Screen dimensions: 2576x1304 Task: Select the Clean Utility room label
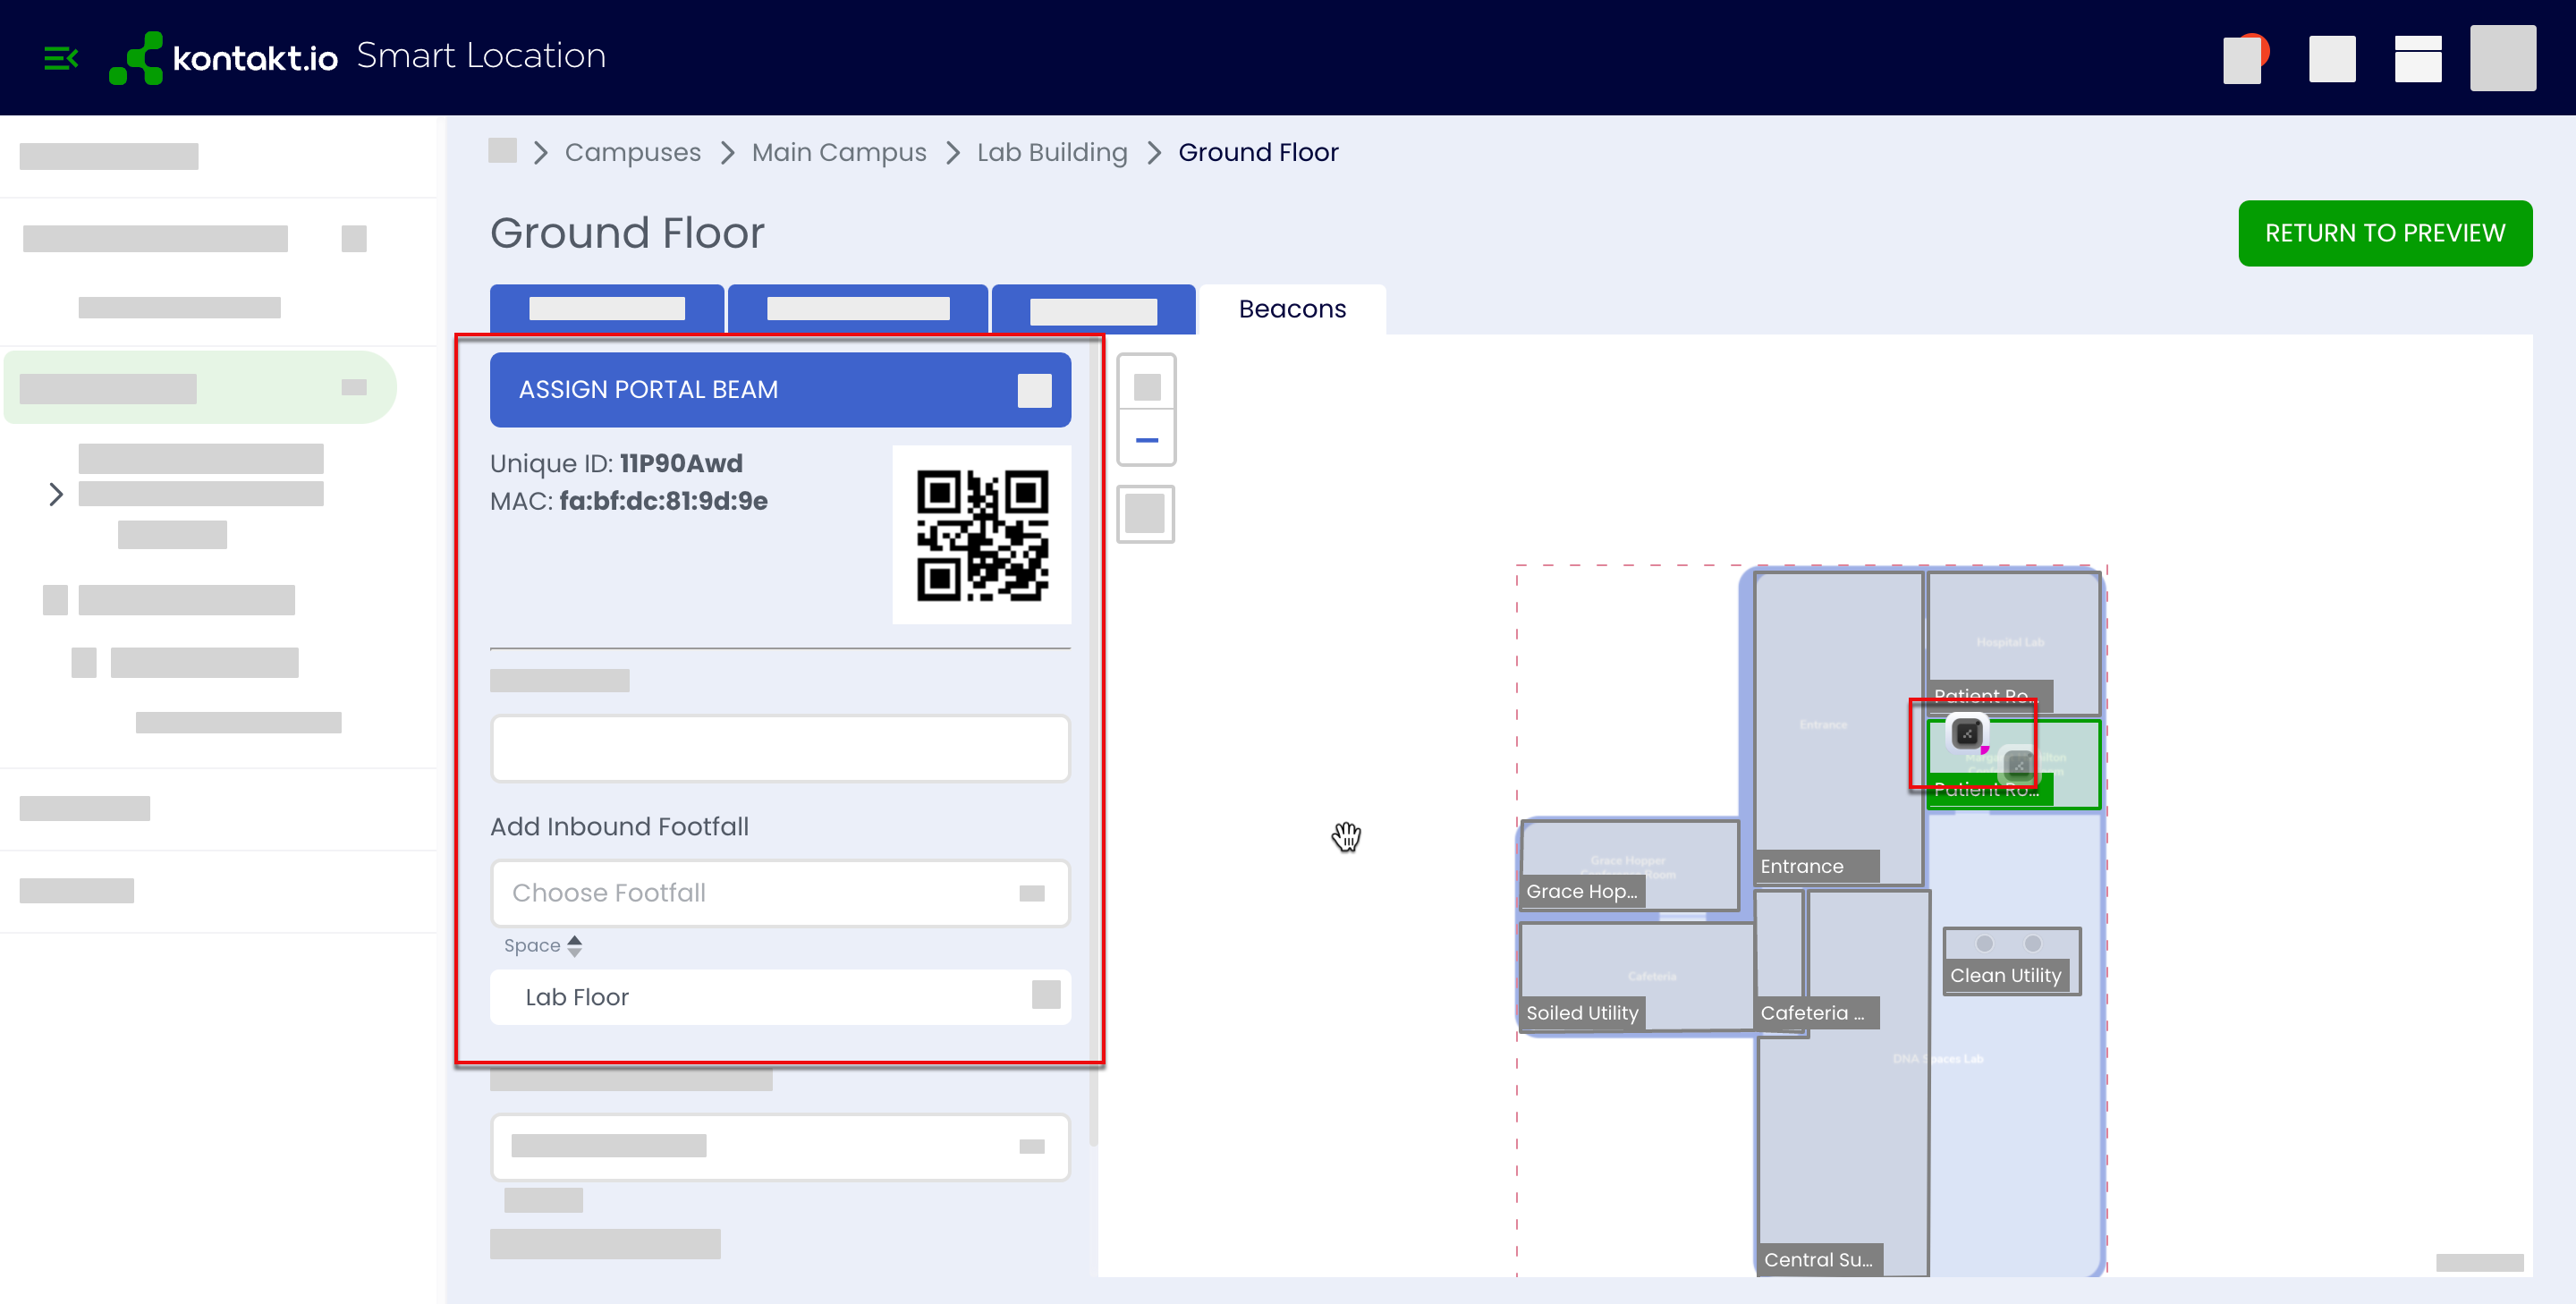click(x=2005, y=975)
